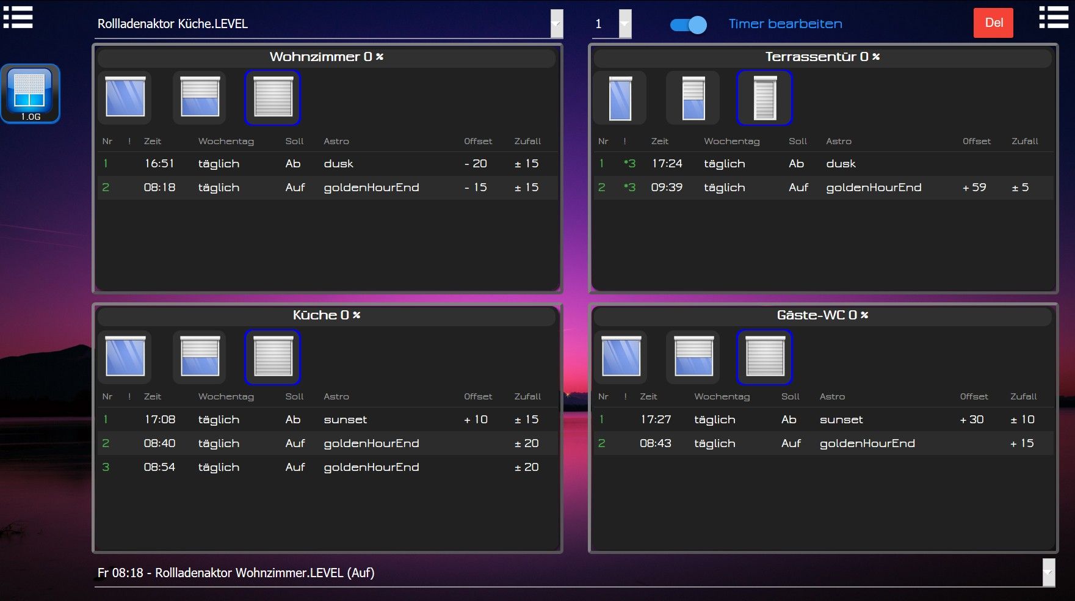
Task: Select fully open shutter icon in Terrassentür
Action: coord(620,98)
